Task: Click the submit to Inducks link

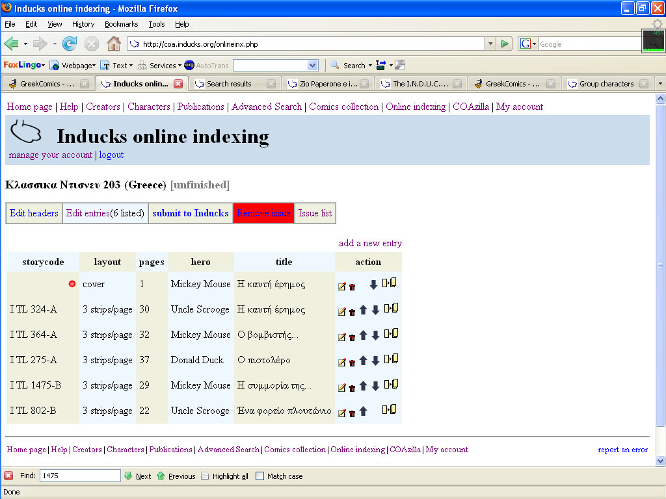Action: pos(190,213)
